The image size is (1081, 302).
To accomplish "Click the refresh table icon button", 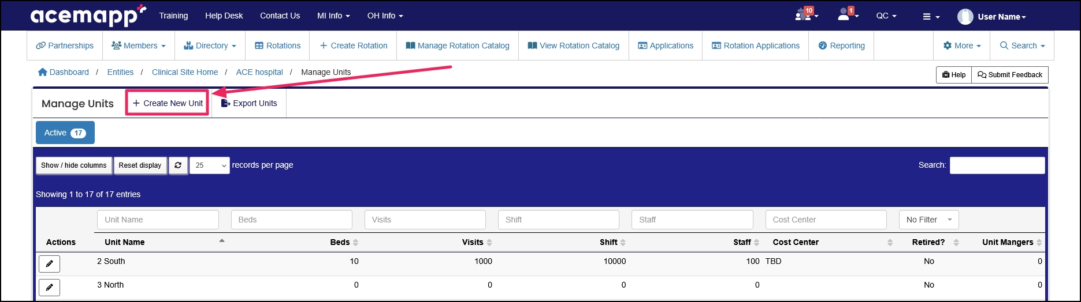I will click(x=178, y=165).
